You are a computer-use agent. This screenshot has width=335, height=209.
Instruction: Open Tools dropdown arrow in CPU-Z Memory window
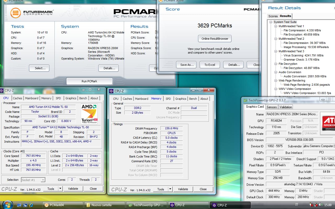coord(170,189)
